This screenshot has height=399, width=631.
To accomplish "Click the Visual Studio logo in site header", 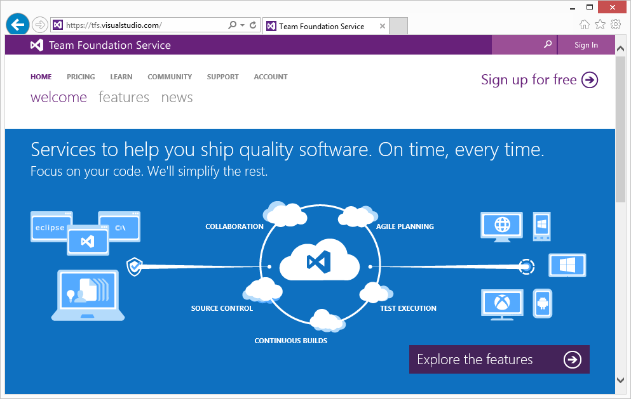I will click(x=37, y=45).
